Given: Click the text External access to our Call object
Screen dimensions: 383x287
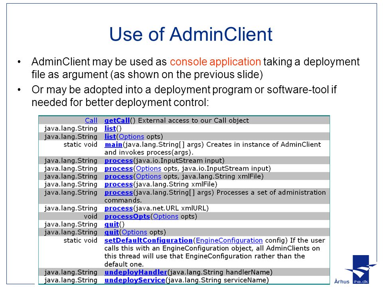Looking at the screenshot, I should pyautogui.click(x=193, y=120).
